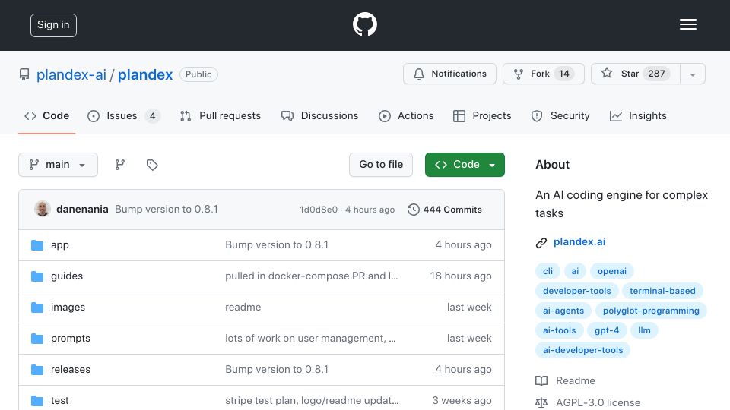730x410 pixels.
Task: Click the prompts folder icon
Action: [x=37, y=339]
